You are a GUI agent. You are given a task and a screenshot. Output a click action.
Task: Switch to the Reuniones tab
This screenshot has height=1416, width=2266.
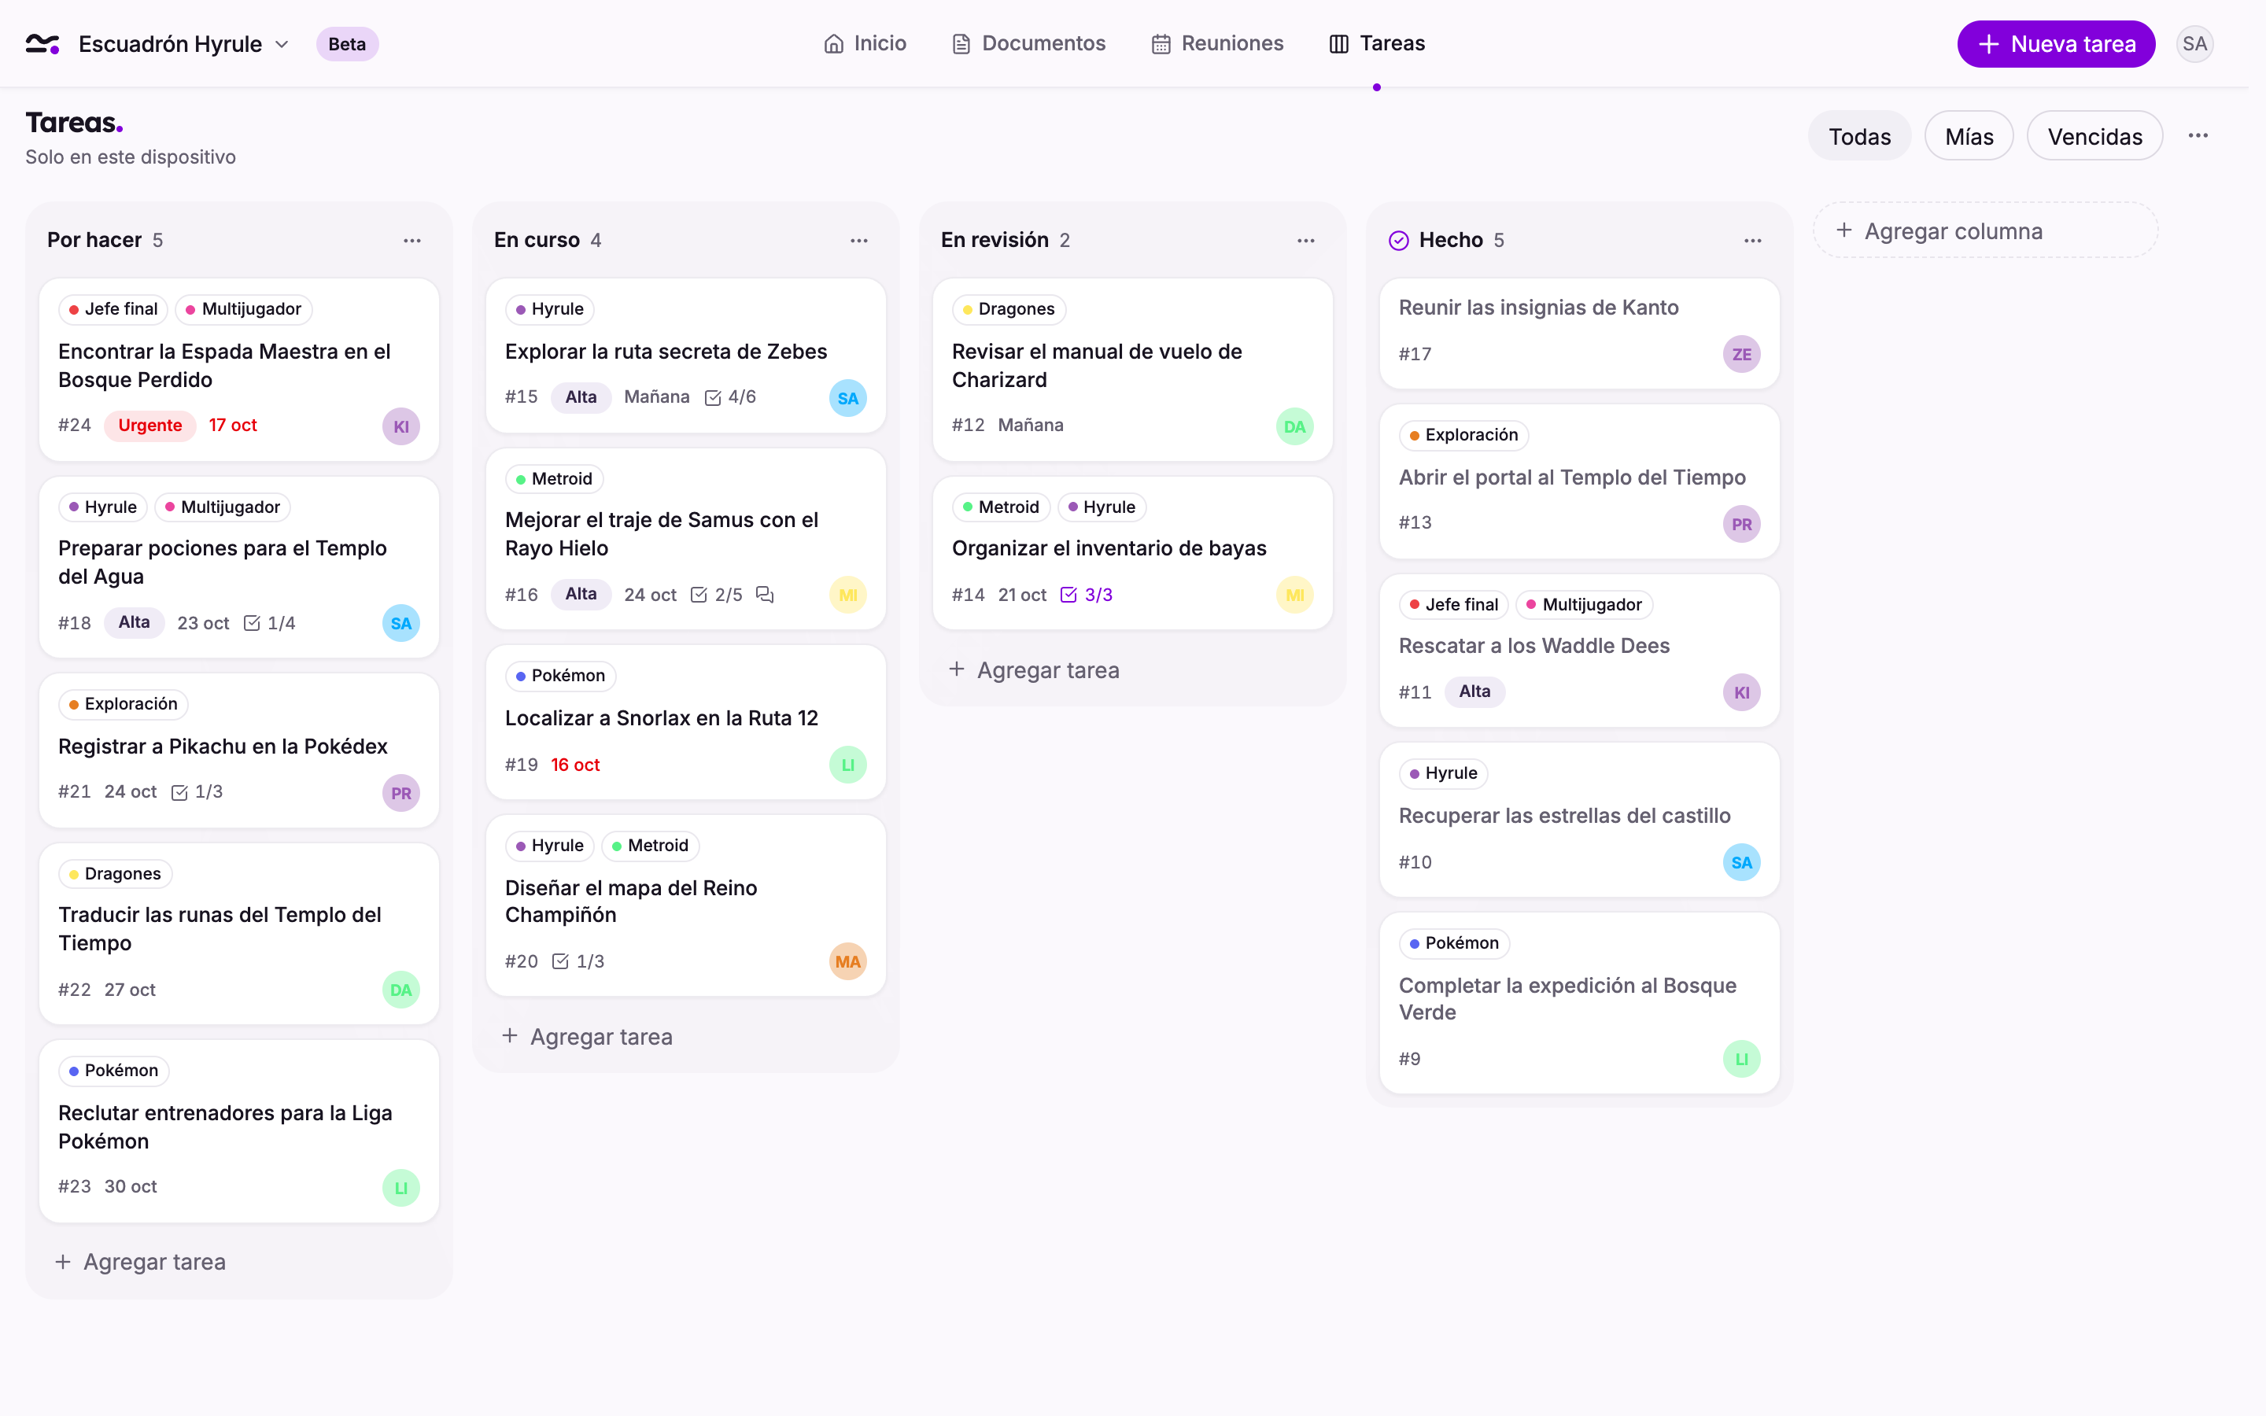pos(1217,43)
